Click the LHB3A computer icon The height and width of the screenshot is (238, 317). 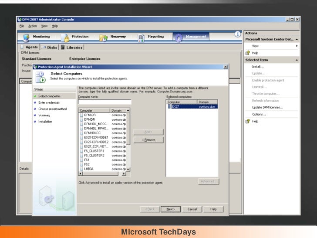tap(81, 169)
